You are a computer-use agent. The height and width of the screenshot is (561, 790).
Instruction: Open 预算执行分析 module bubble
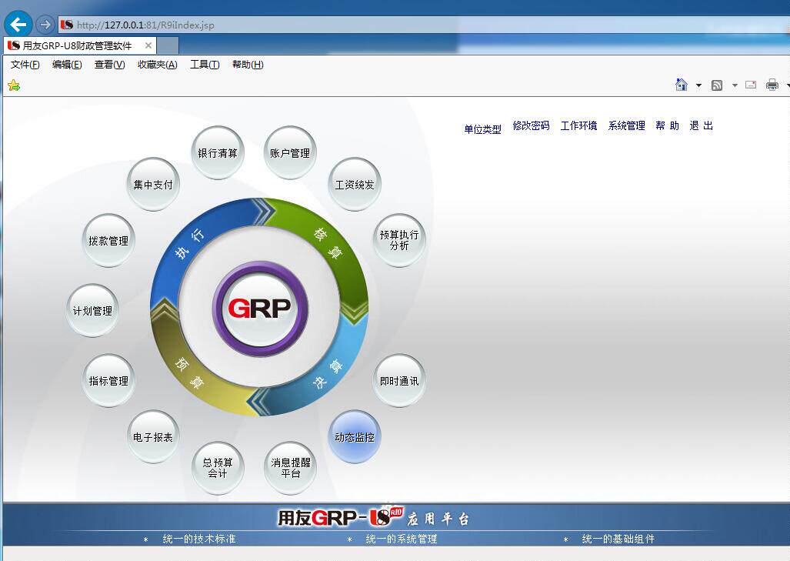tap(399, 240)
